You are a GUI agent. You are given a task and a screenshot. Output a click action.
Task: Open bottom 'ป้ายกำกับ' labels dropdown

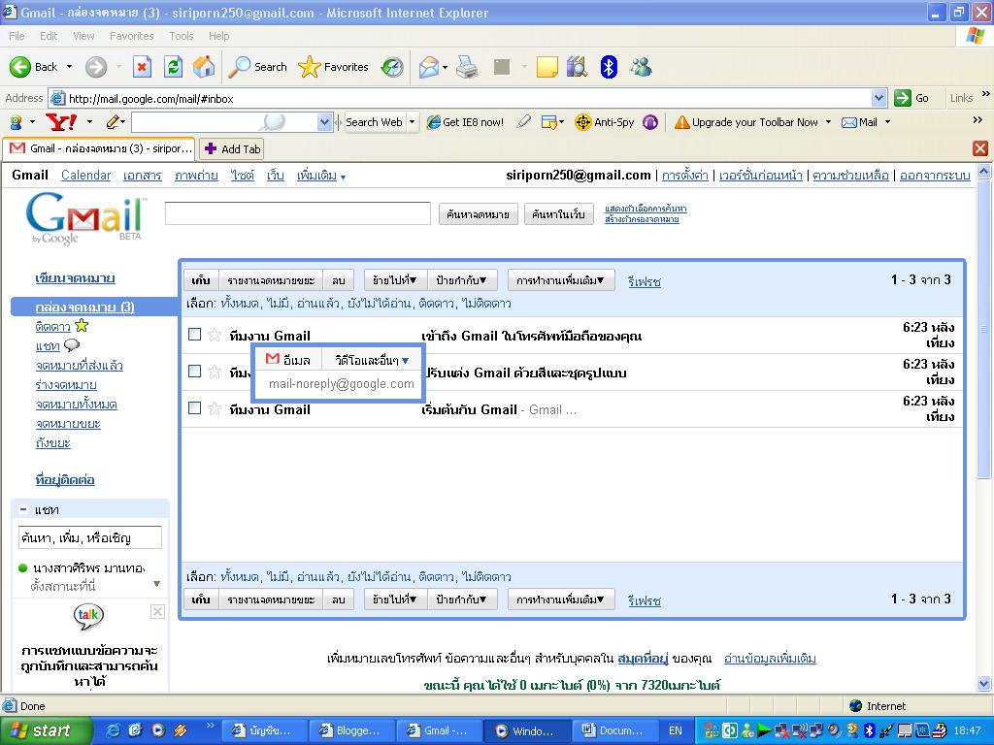tap(461, 599)
